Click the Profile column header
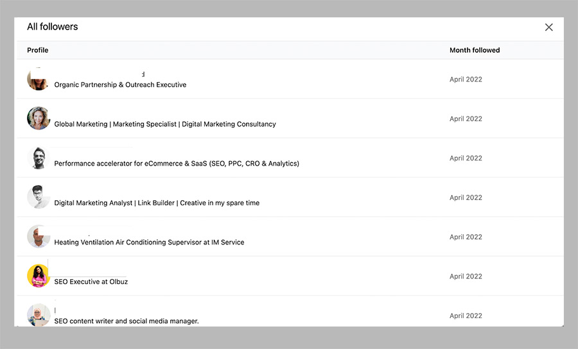Viewport: 578px width, 349px height. click(x=37, y=50)
